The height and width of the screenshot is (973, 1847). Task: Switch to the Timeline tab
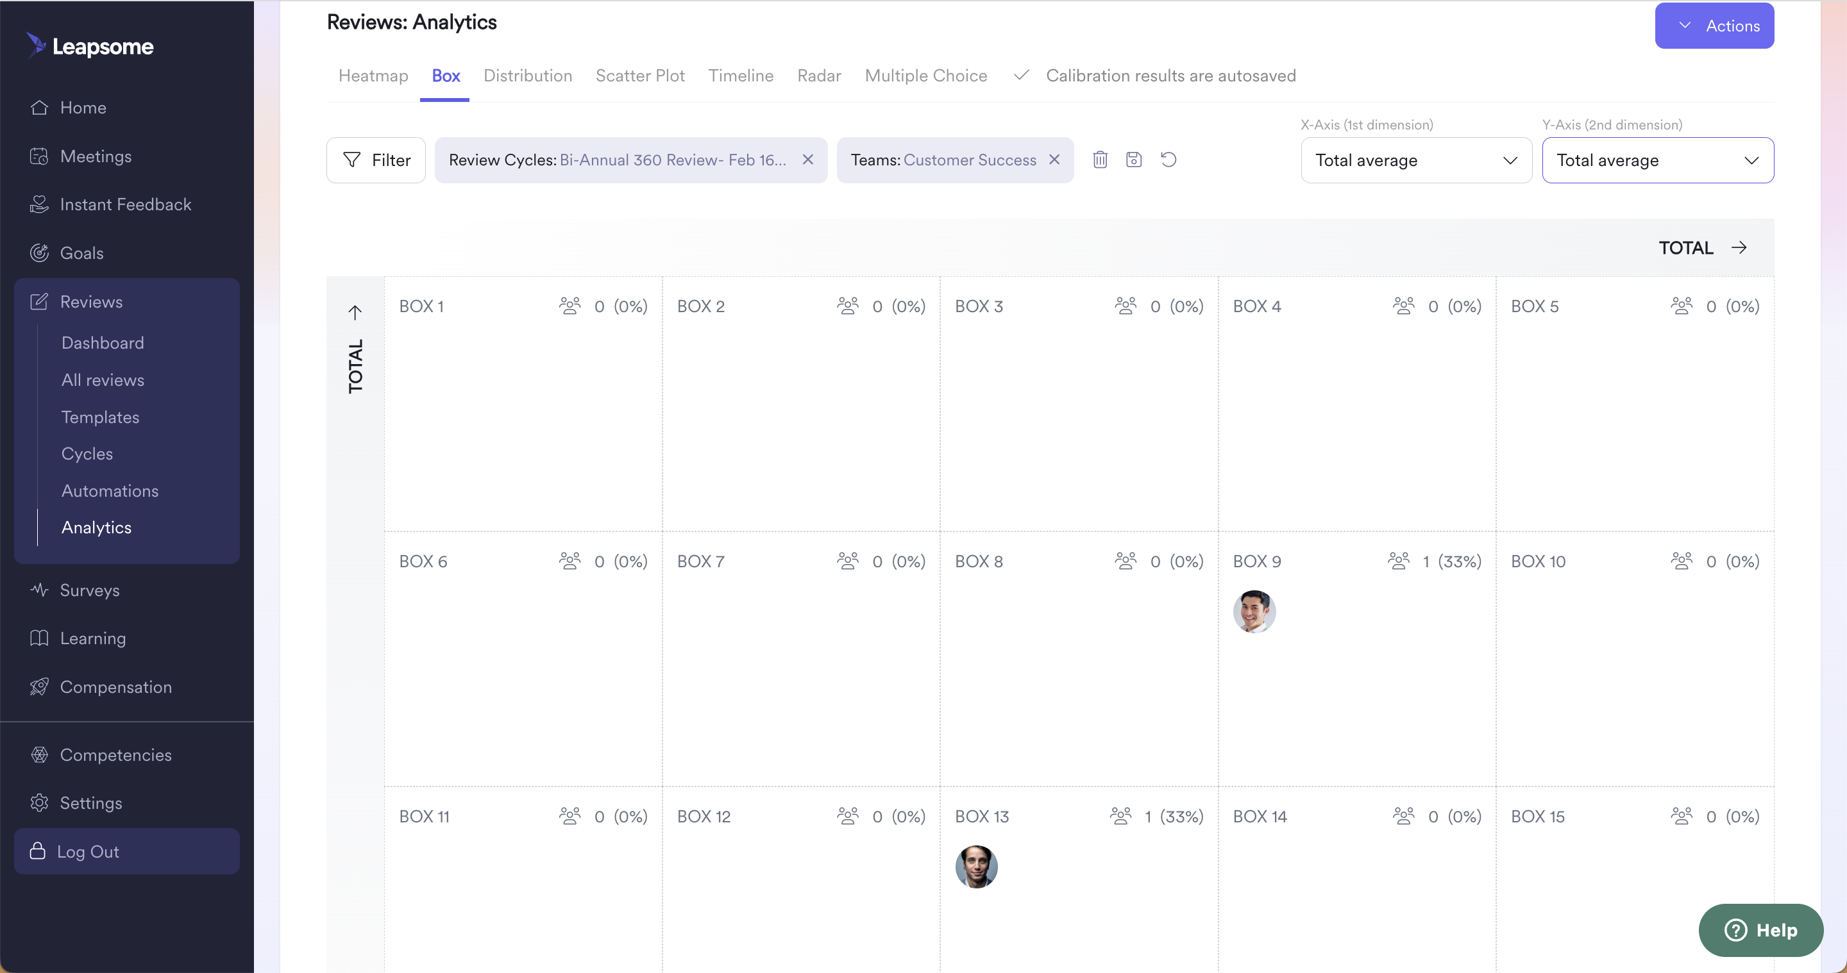741,75
